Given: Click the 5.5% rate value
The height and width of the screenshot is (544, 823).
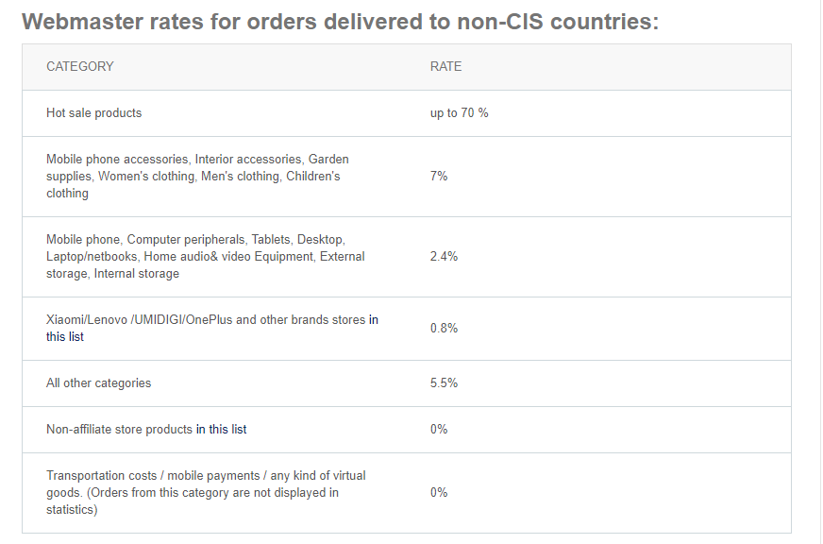Looking at the screenshot, I should pos(444,383).
